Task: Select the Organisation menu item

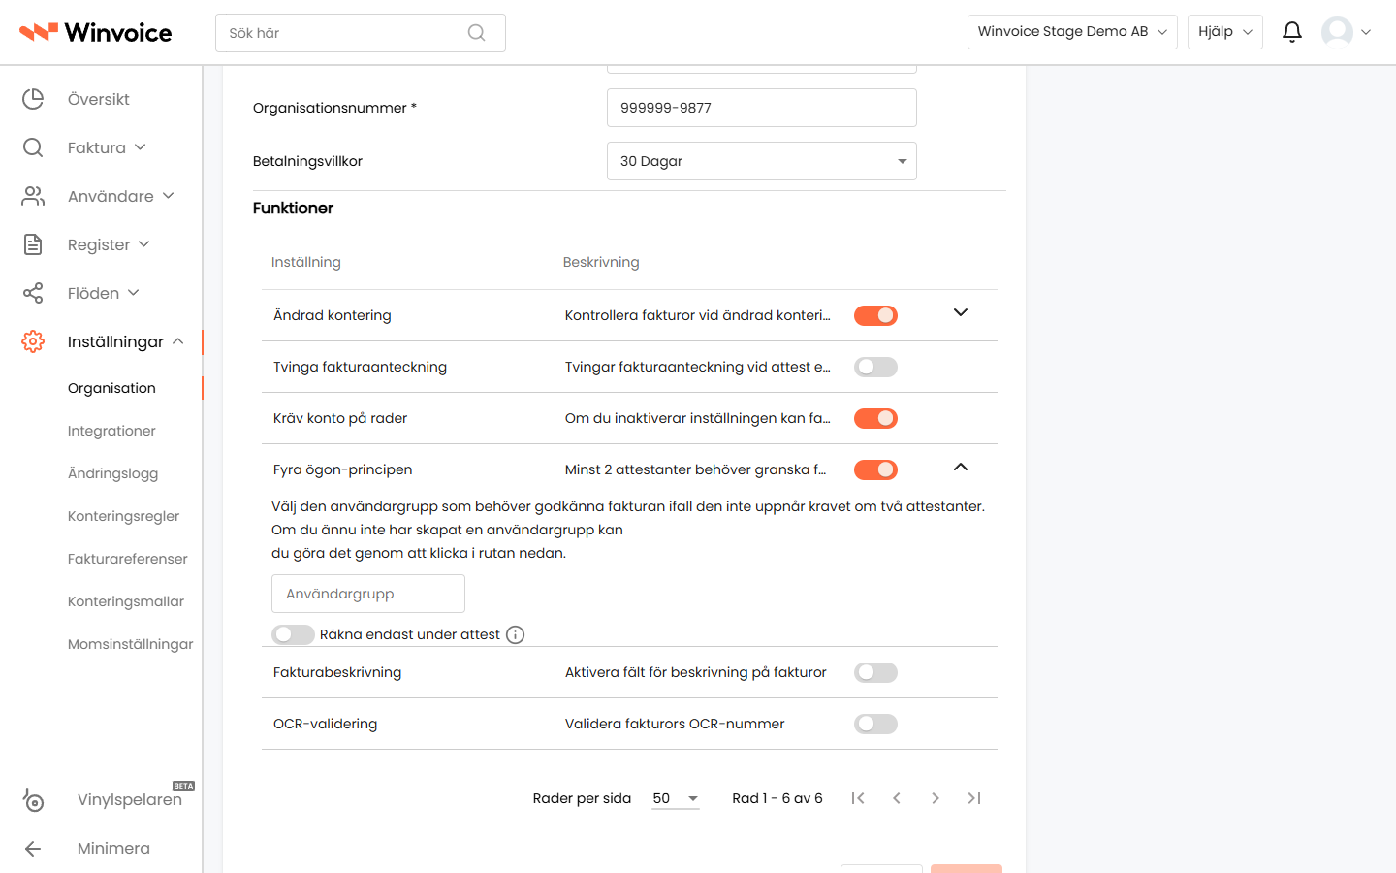Action: pyautogui.click(x=111, y=388)
